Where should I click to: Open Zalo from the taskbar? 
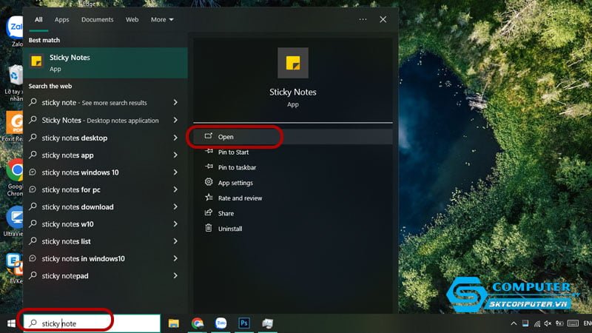pyautogui.click(x=221, y=323)
